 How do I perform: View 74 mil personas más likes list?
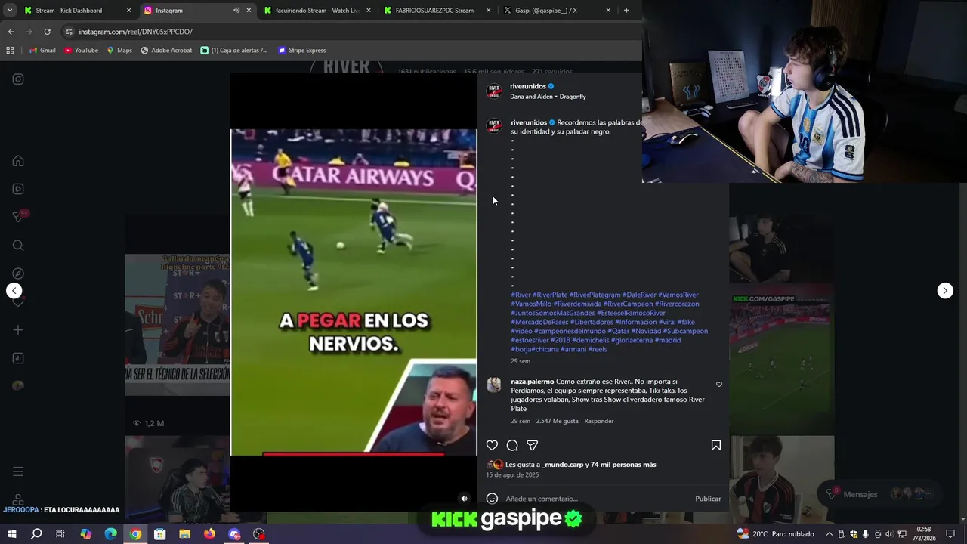coord(623,465)
